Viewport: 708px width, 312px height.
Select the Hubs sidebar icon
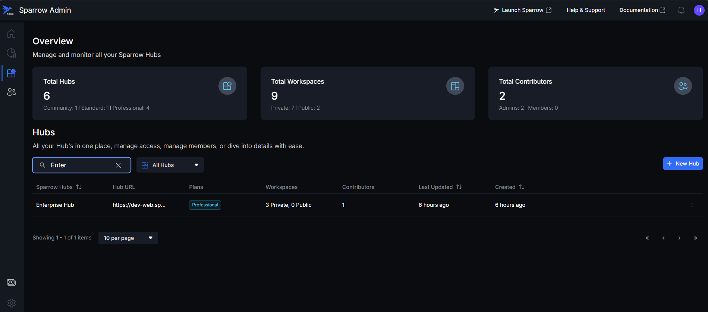12,73
